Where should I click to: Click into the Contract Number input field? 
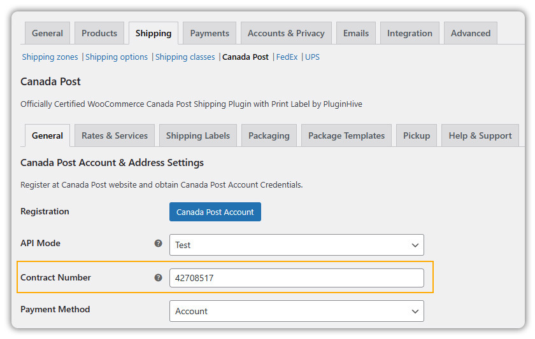tap(296, 278)
